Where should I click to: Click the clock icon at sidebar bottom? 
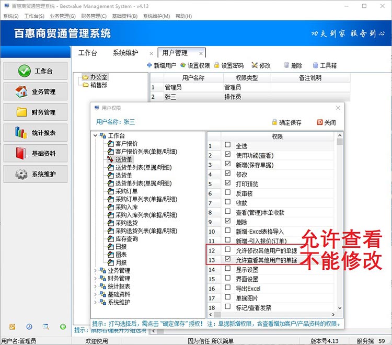pyautogui.click(x=29, y=327)
